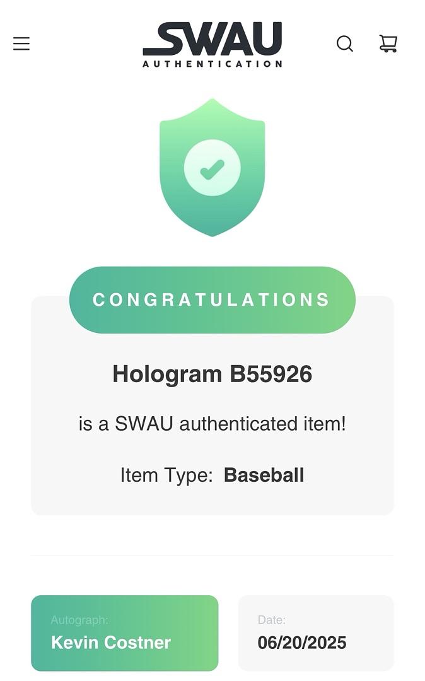Select the Kevin Costner name
This screenshot has width=425, height=681.
[x=111, y=643]
